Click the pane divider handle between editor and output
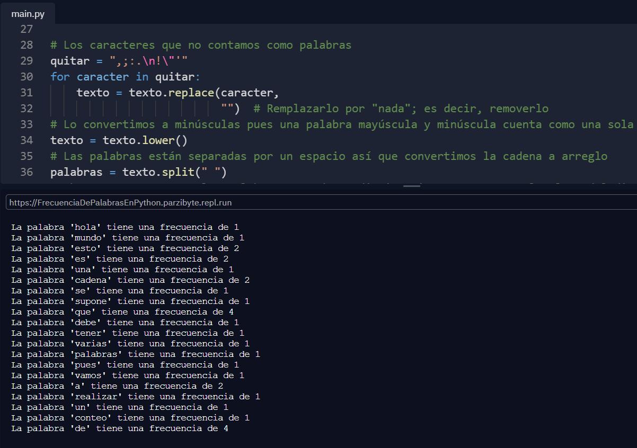The height and width of the screenshot is (448, 637). coord(411,186)
